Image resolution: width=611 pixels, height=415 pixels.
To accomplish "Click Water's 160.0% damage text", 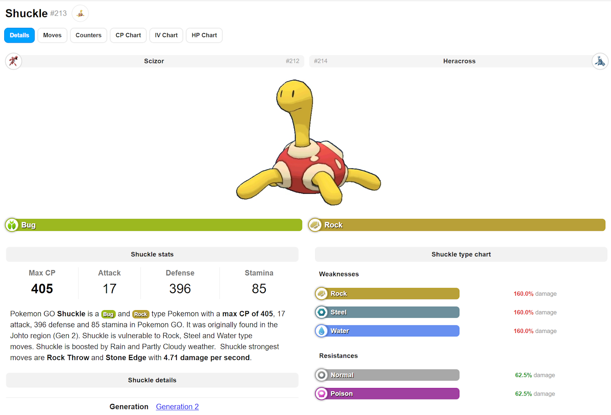I will 535,331.
